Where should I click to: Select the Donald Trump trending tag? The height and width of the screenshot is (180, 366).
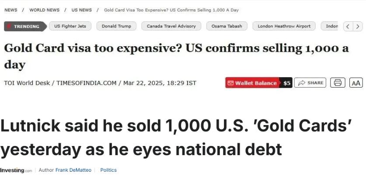(x=116, y=26)
